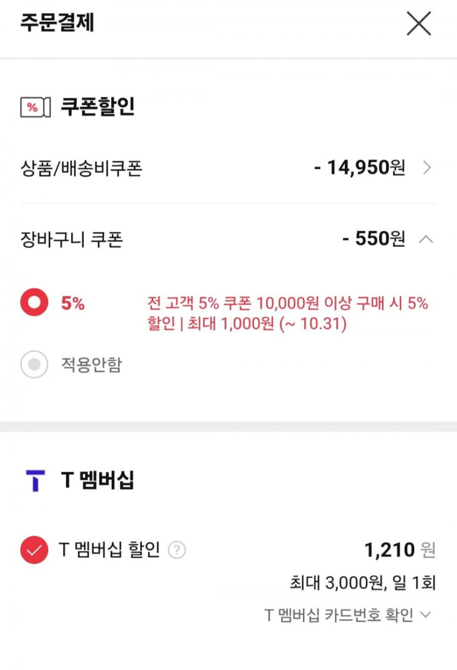Click the 적용안함 label text
This screenshot has width=457, height=670.
[x=91, y=364]
